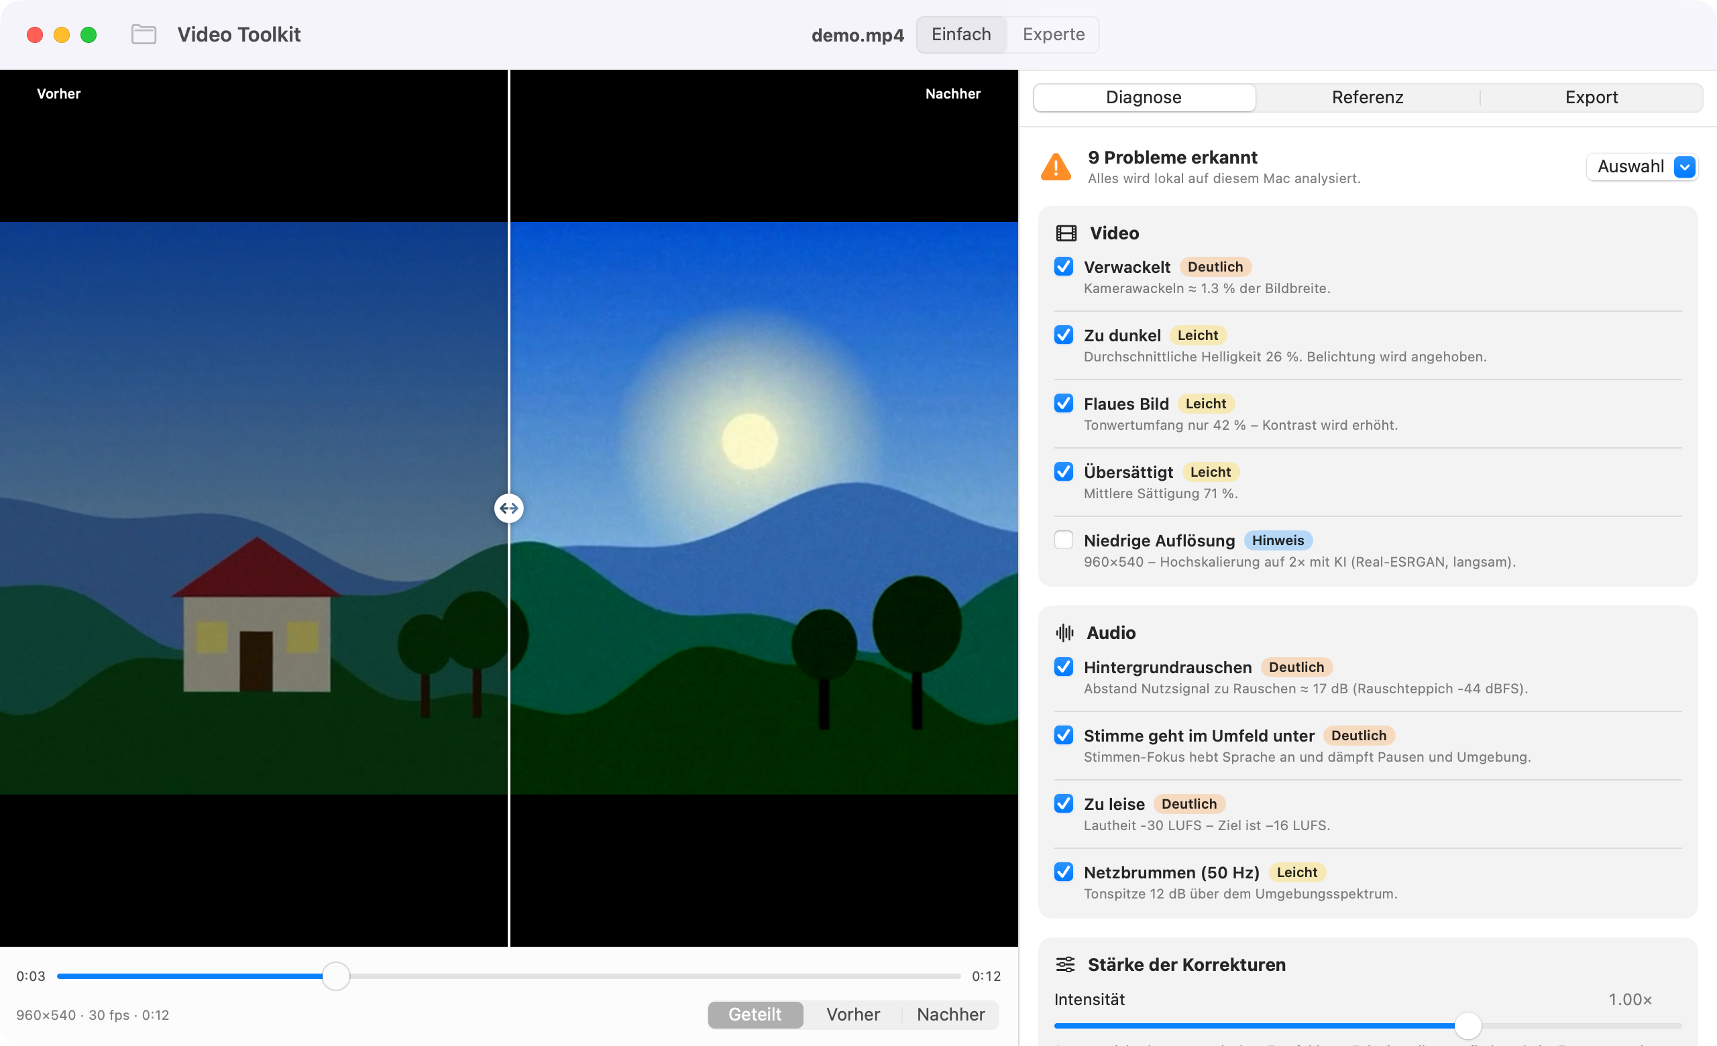The width and height of the screenshot is (1717, 1046).
Task: Click the Lautheit -30 LUFS description text
Action: coord(1207,825)
